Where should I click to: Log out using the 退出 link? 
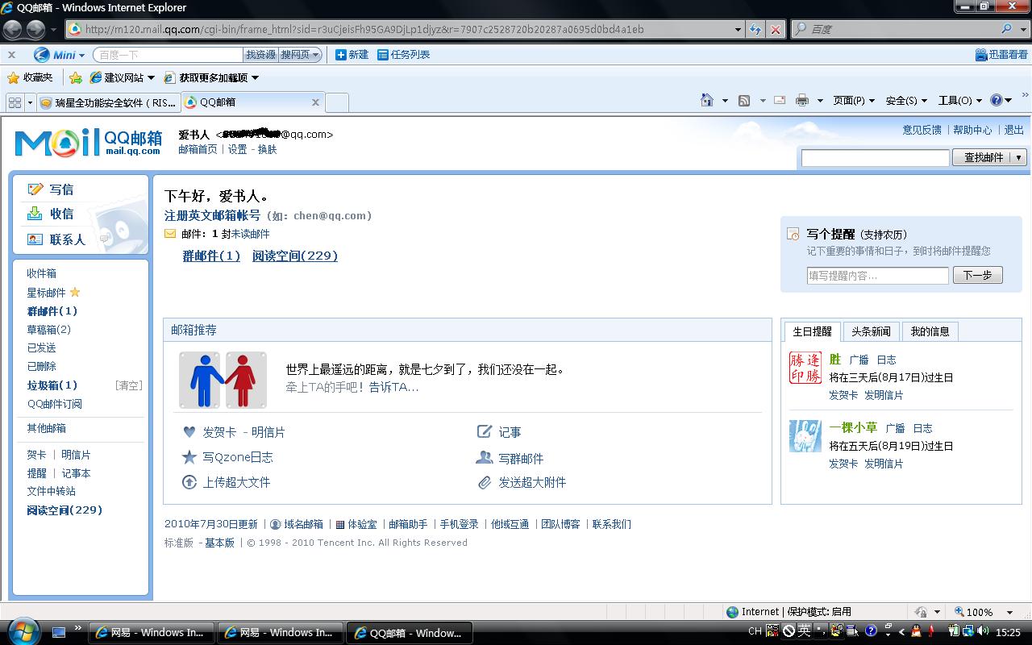[x=1014, y=130]
